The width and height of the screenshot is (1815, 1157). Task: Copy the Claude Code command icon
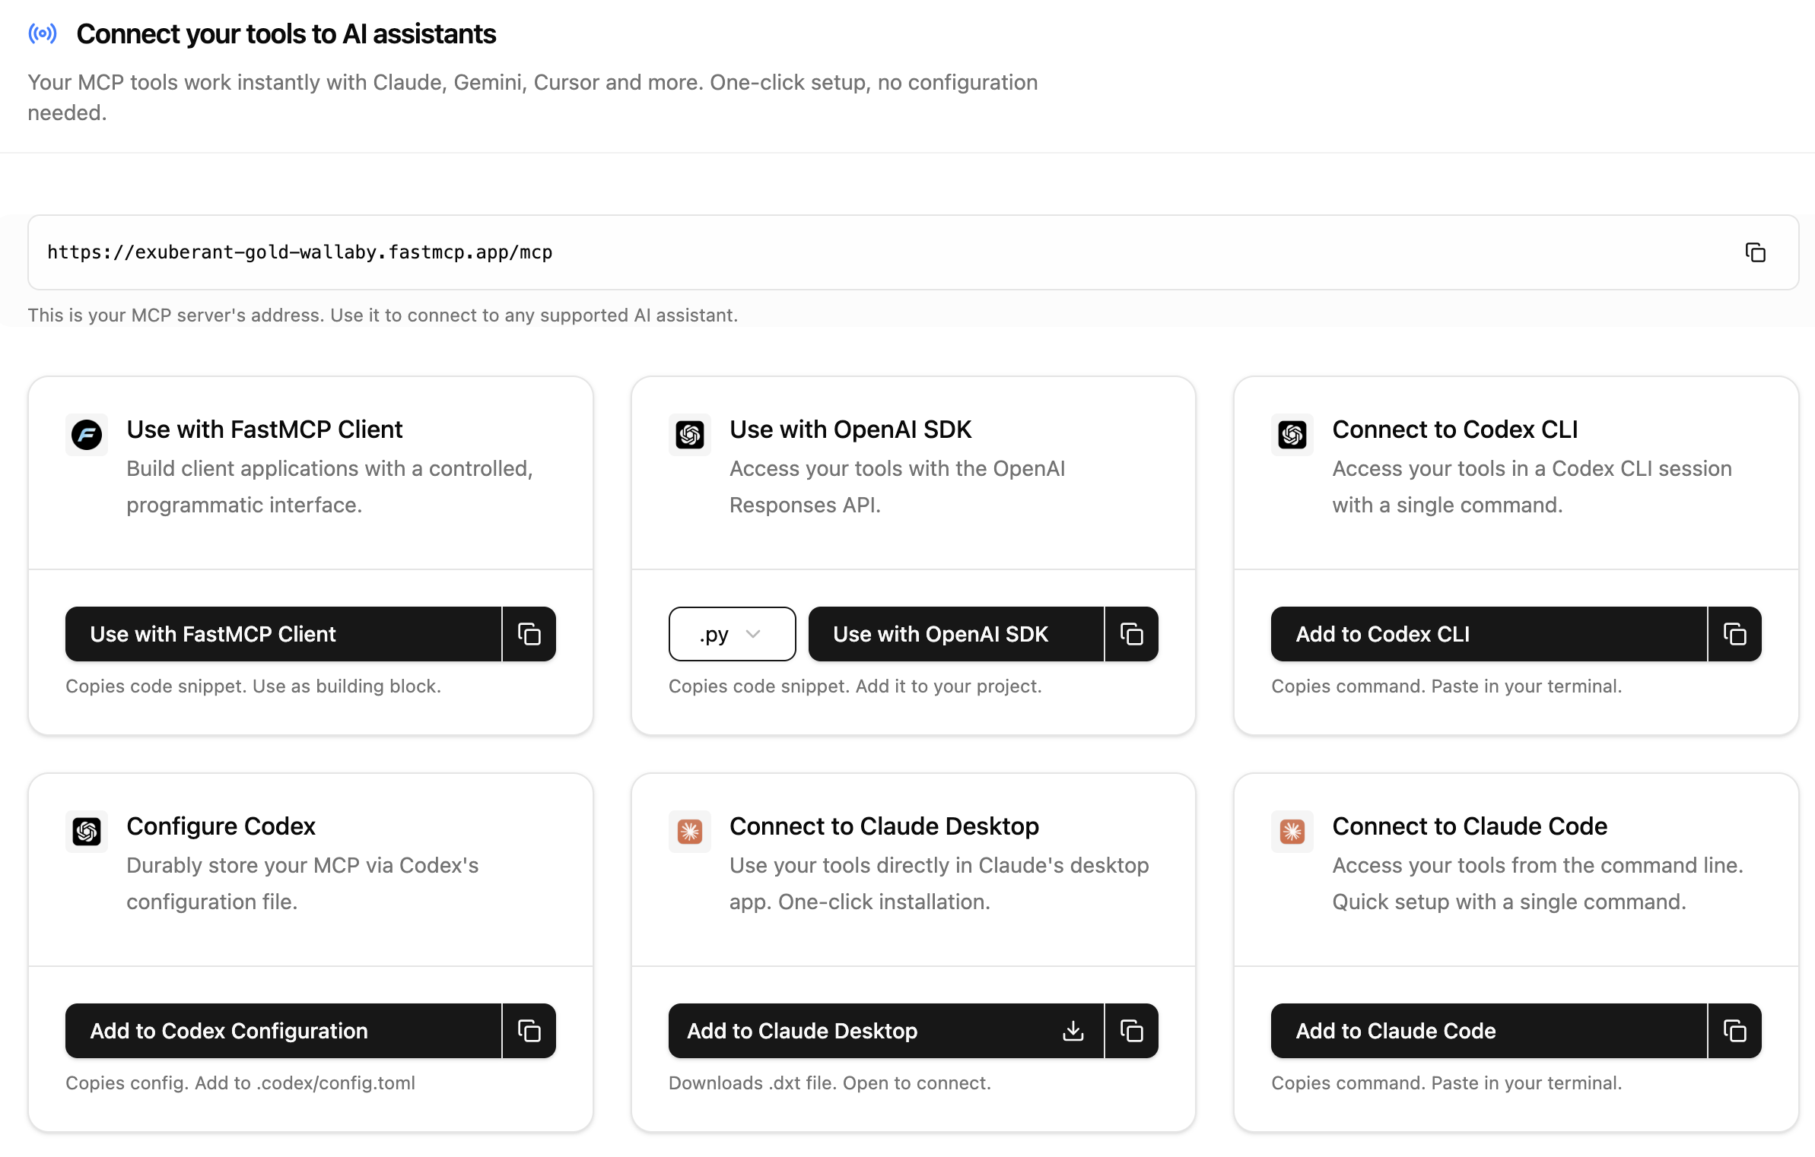click(1734, 1031)
